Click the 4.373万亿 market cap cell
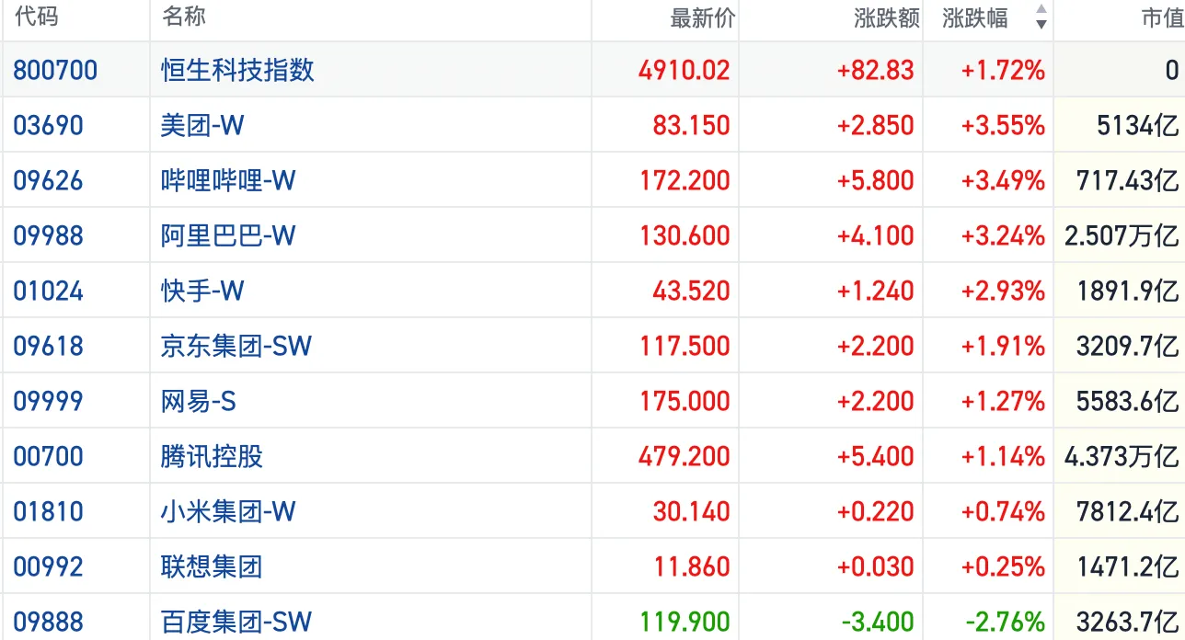Screen dimensions: 1185x640 point(1121,456)
